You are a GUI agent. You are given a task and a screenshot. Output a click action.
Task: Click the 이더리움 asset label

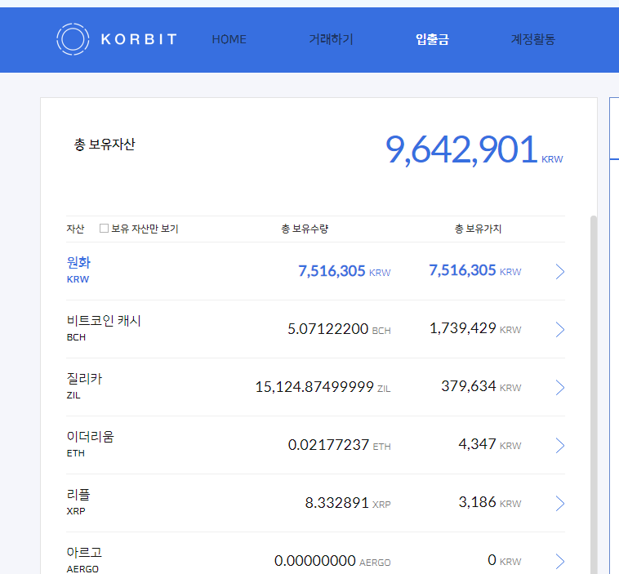90,437
